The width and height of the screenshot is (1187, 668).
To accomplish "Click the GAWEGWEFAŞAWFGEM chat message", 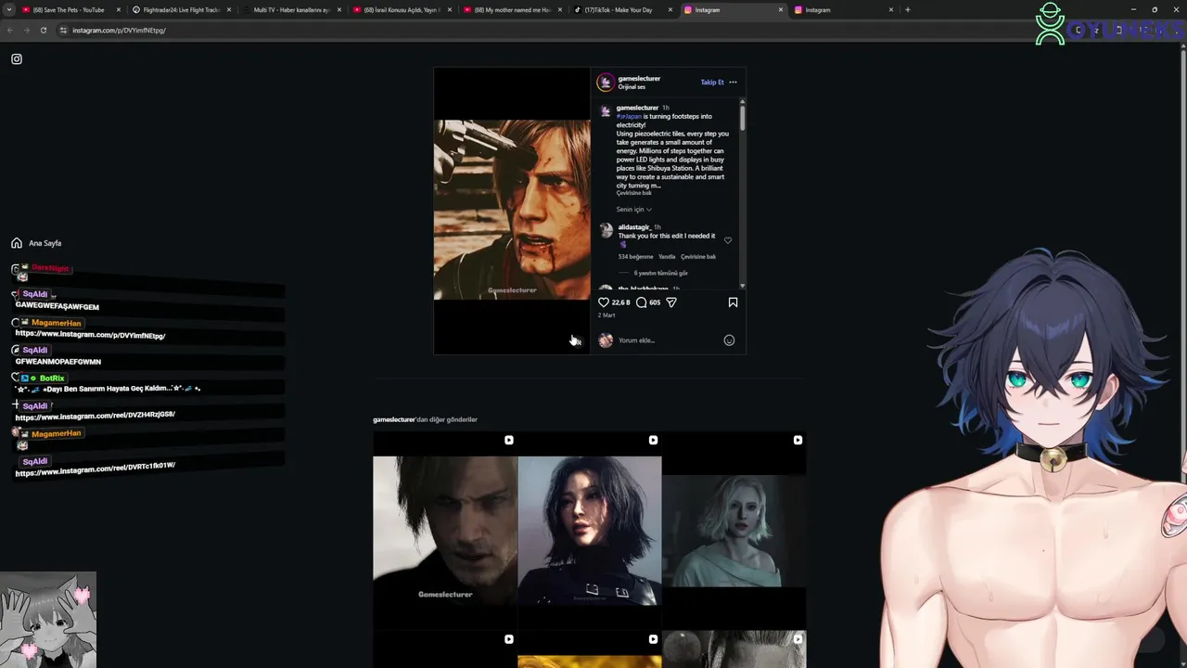I will (x=57, y=306).
